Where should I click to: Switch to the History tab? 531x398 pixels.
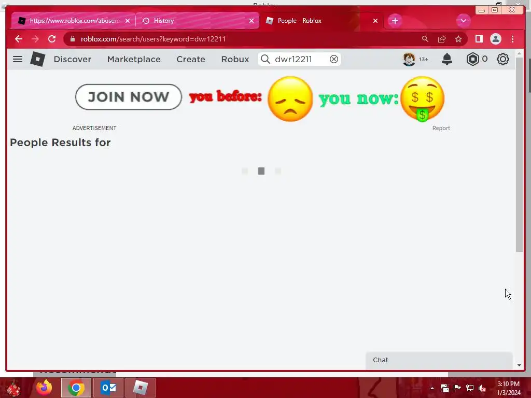(x=198, y=21)
